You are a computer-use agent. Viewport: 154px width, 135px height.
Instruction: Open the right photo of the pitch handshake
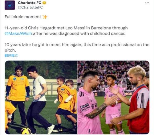[113, 97]
